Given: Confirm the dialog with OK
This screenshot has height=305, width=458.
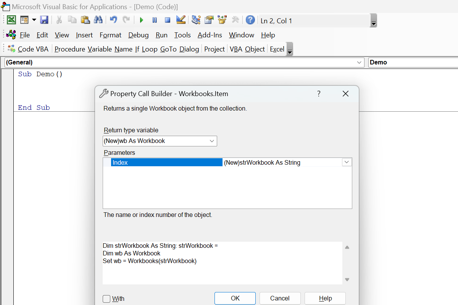Looking at the screenshot, I should 235,299.
